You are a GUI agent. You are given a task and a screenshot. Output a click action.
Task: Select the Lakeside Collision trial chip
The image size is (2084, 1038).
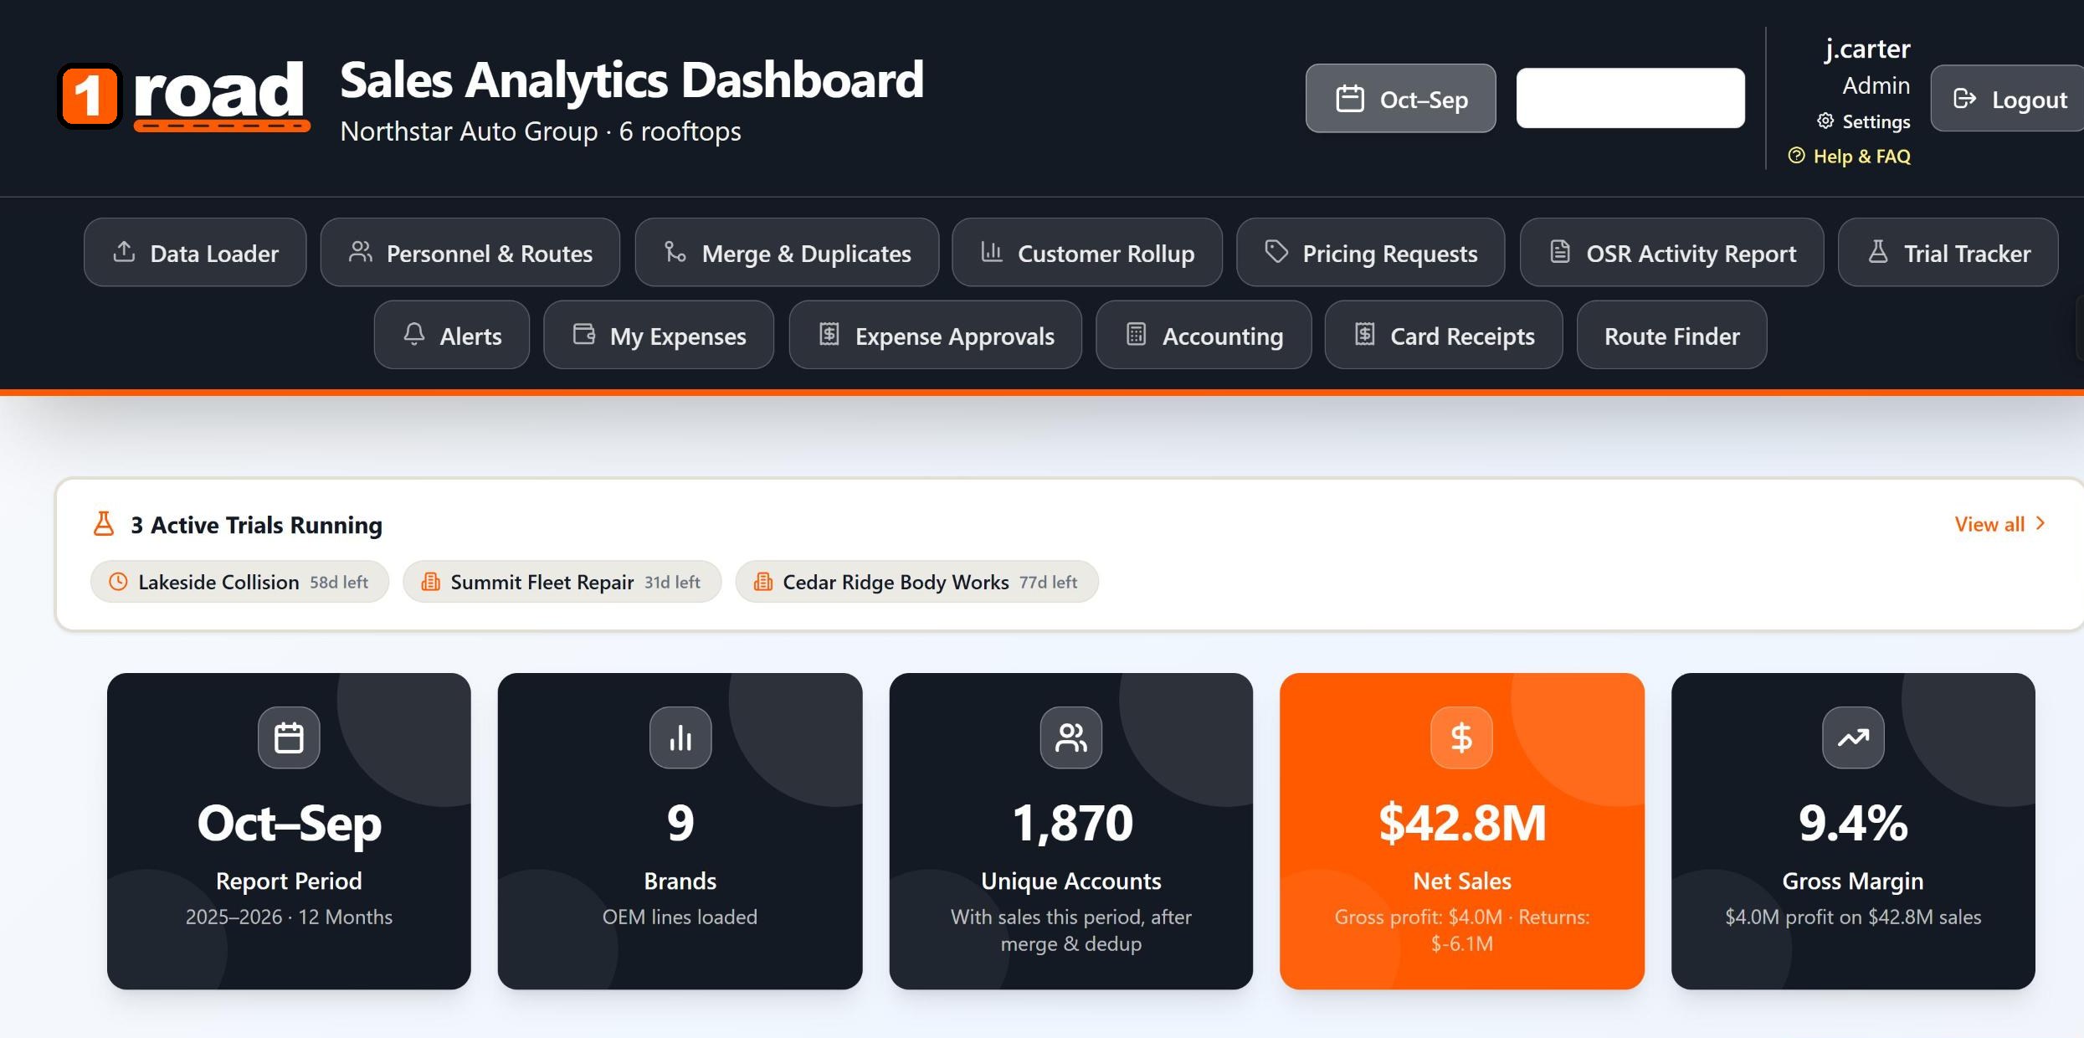[x=239, y=582]
